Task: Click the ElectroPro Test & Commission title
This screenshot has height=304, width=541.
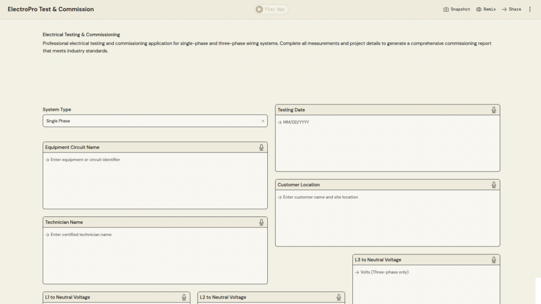Action: coord(51,9)
